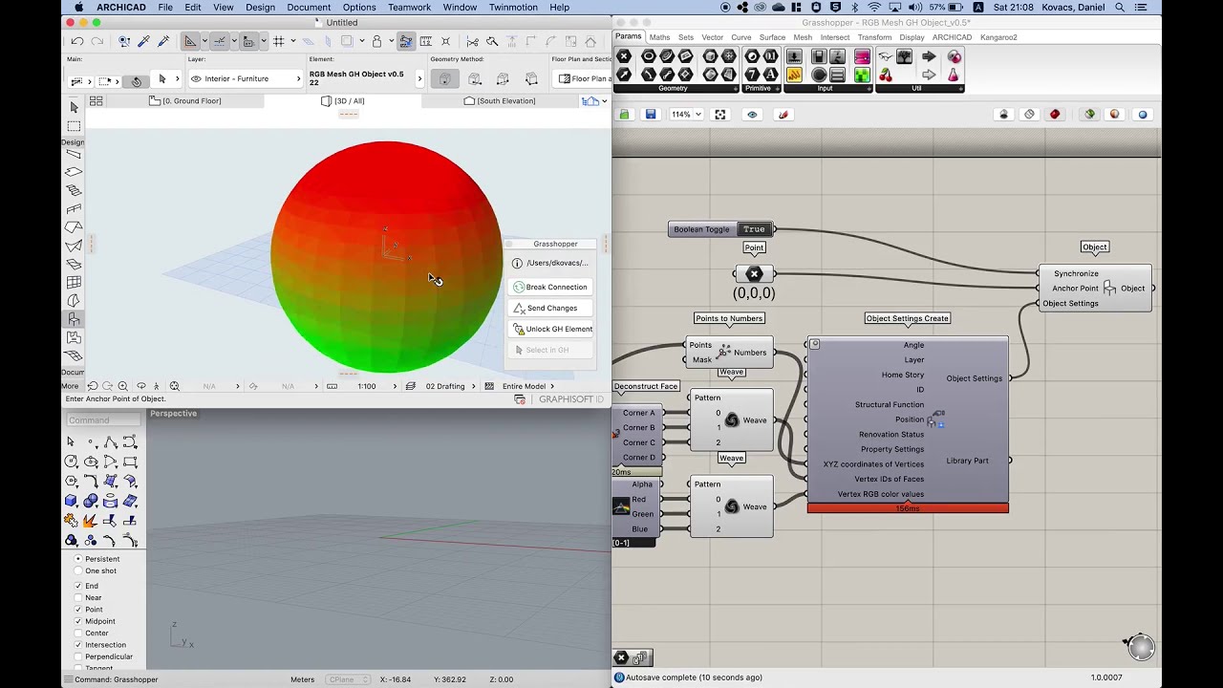This screenshot has height=688, width=1223.
Task: Select the Point parameter icon in Geometry panel
Action: pos(624,56)
